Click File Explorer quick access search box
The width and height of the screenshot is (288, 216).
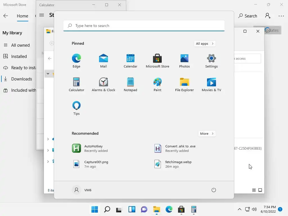247,58
